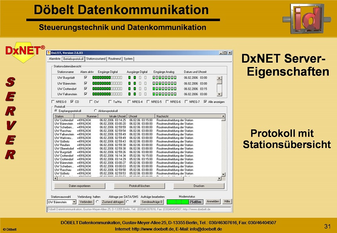Screen dimensions: 337x233
Task: Toggle Alarm aktiv for UW Burgstädt
Action: pyautogui.click(x=85, y=78)
